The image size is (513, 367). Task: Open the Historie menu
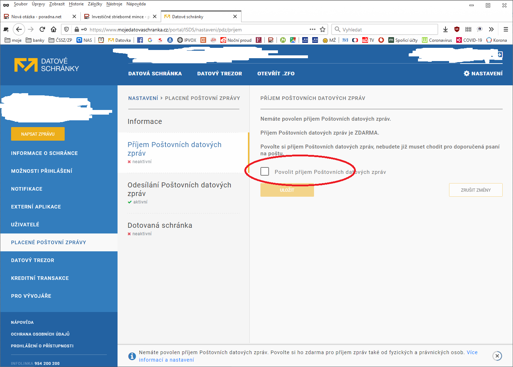(76, 4)
